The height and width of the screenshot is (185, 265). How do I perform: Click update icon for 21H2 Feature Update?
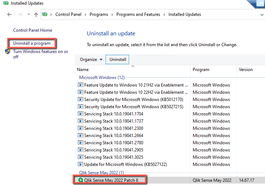pos(81,85)
